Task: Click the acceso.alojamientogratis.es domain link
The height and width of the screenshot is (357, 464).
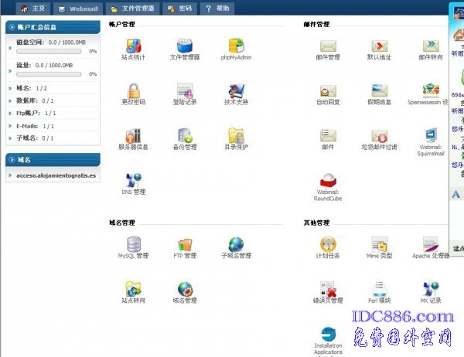Action: (56, 175)
